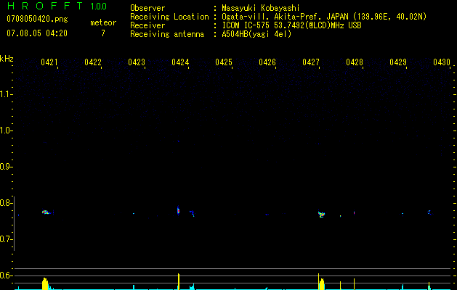Click the 0429 time marker
Viewport: 457px width, 290px height.
click(x=398, y=62)
